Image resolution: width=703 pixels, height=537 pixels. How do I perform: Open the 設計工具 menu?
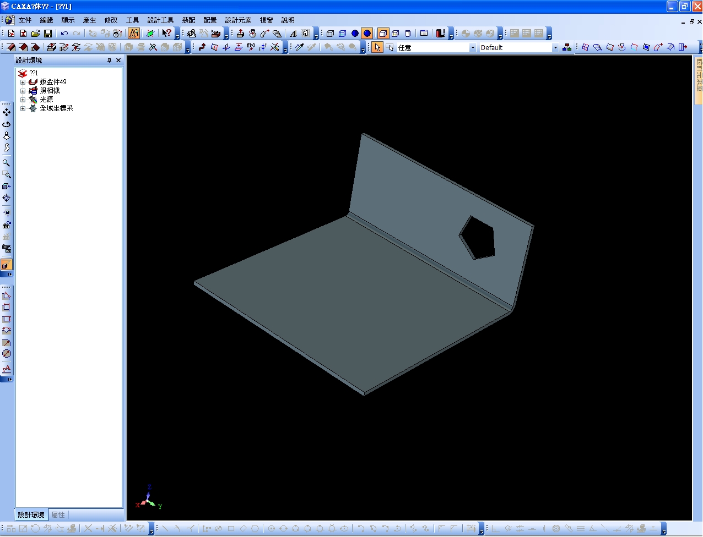pyautogui.click(x=160, y=20)
